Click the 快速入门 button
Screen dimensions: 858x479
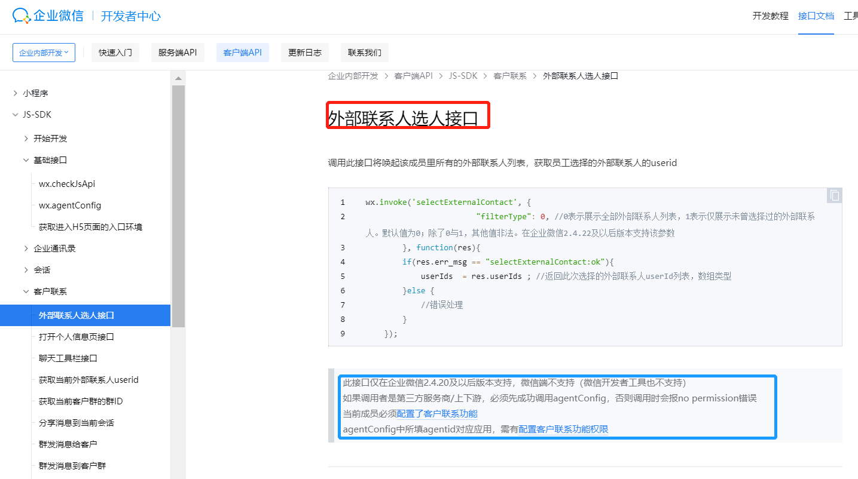[115, 53]
